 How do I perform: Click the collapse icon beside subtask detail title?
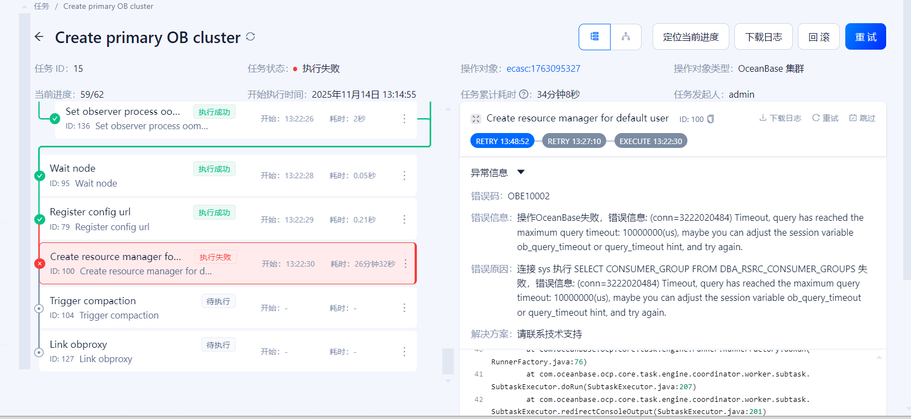coord(475,119)
